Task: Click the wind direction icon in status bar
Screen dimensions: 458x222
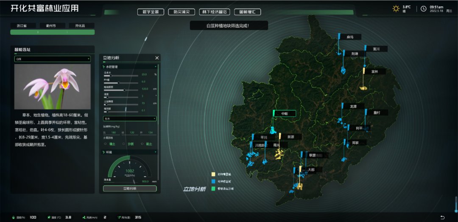Action: 119,217
